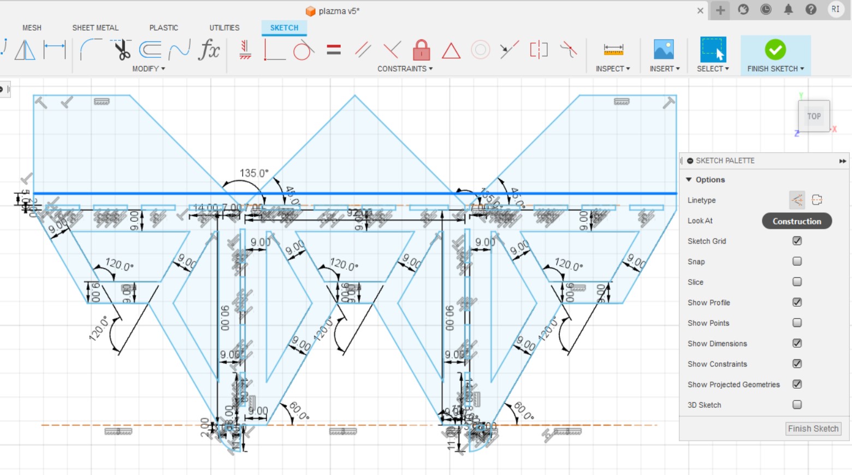Uncheck the Sketch Grid checkbox

point(797,241)
